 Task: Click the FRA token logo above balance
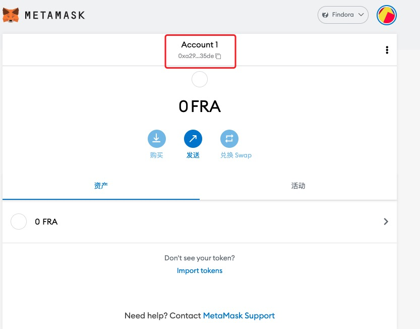[x=200, y=80]
